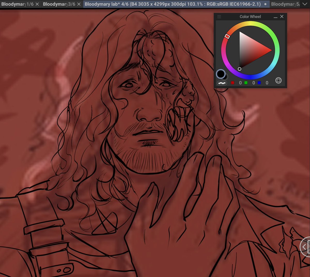
Task: Click the hue ring handle on color wheel
Action: 227,36
